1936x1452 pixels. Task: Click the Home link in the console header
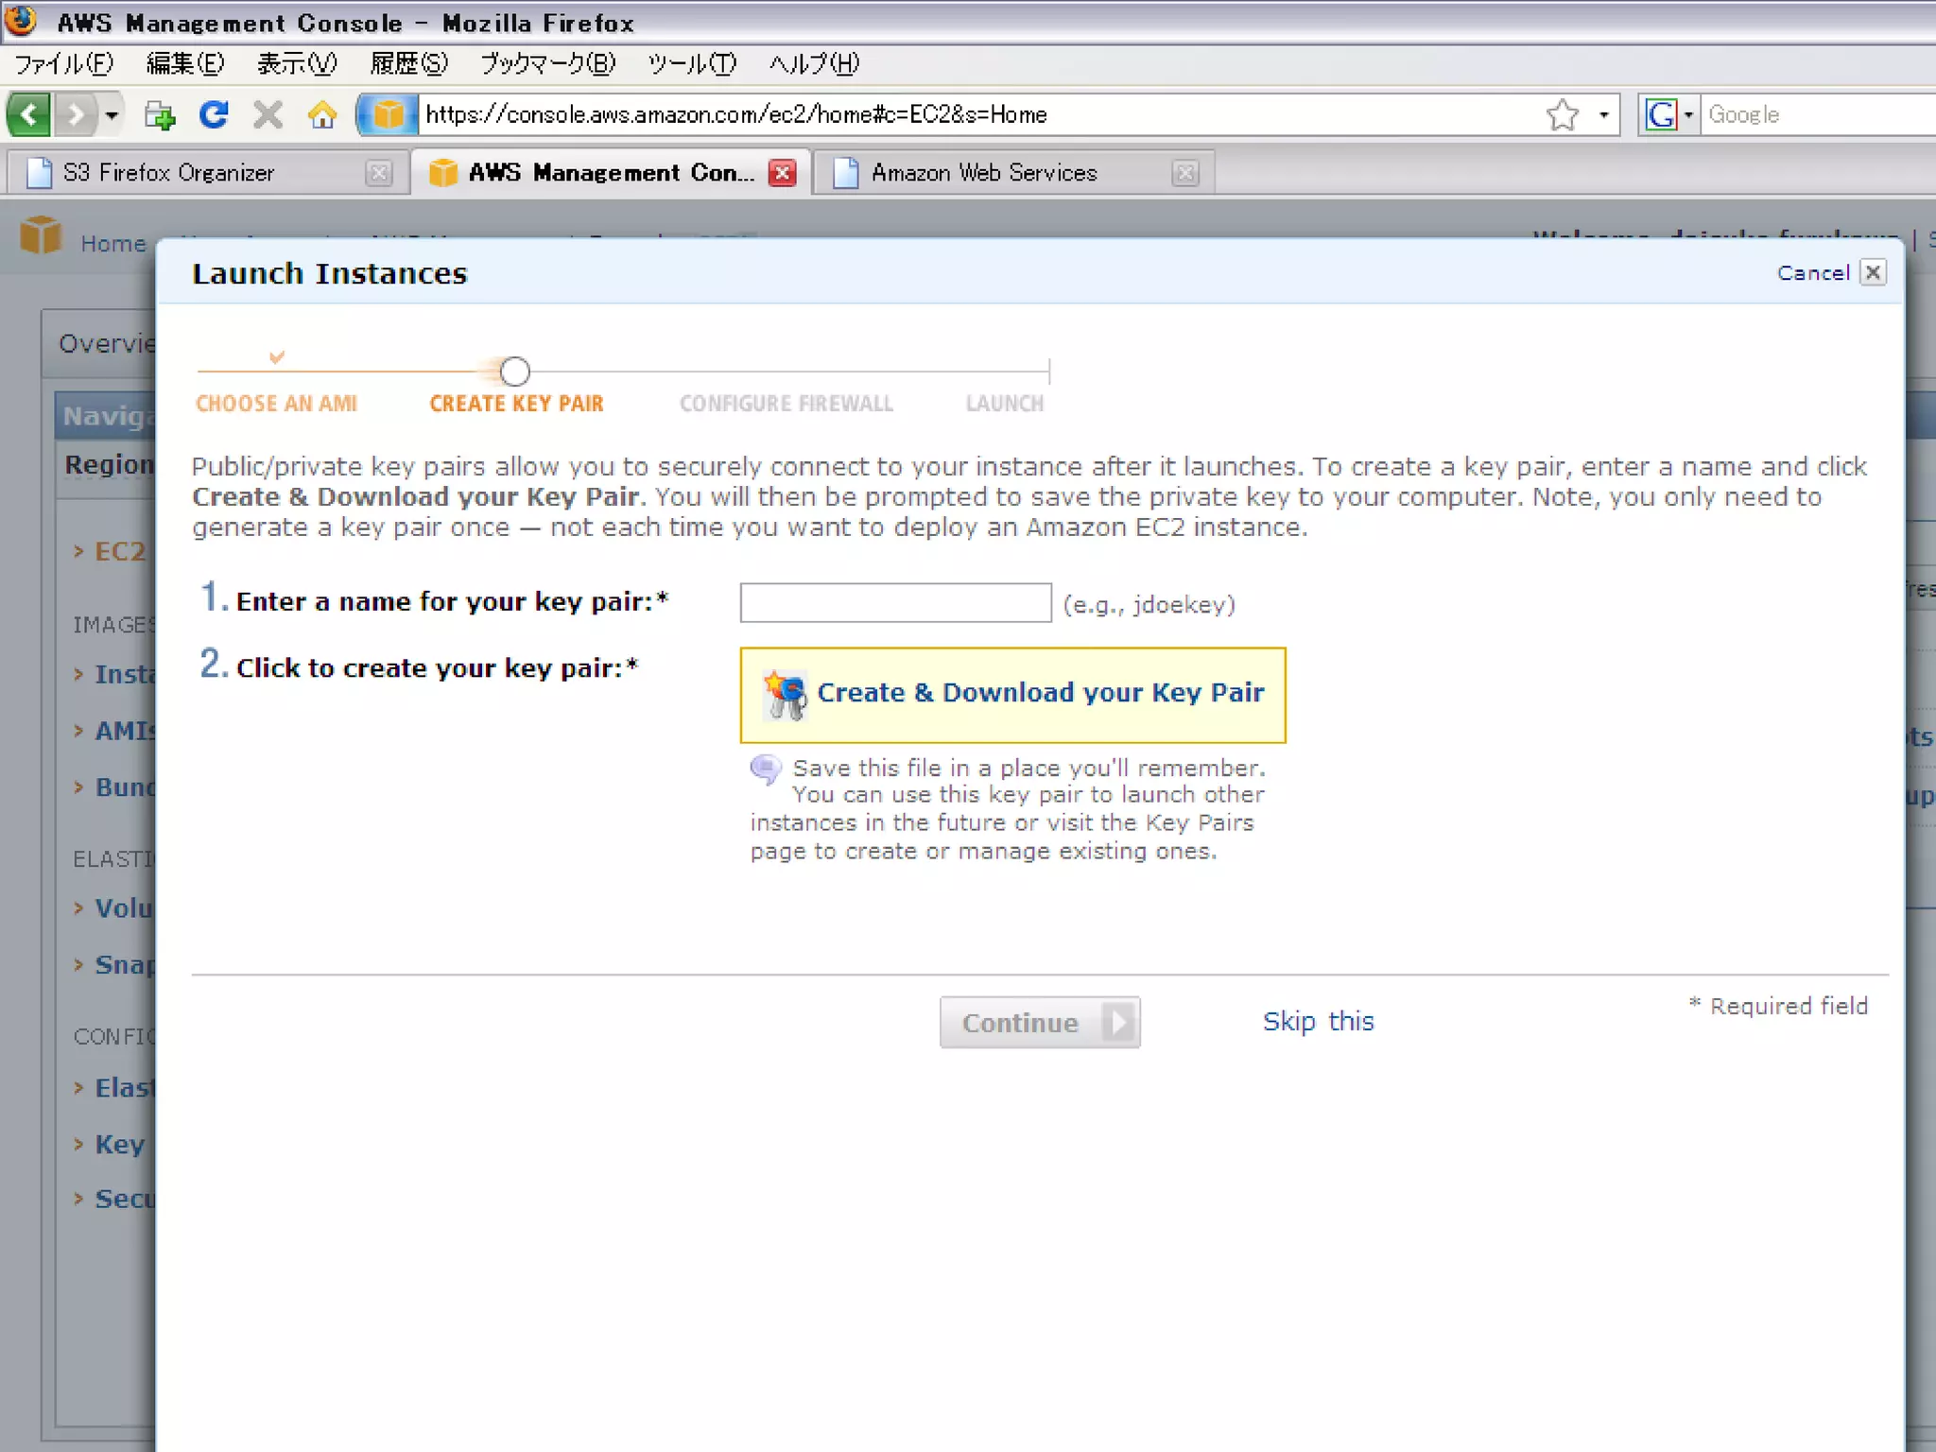(x=113, y=244)
